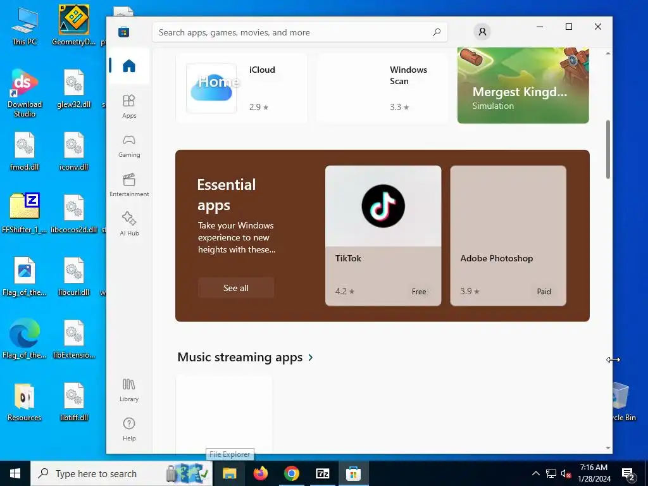This screenshot has height=486, width=648.
Task: Select libtiff.dll file on desktop
Action: coord(74,402)
